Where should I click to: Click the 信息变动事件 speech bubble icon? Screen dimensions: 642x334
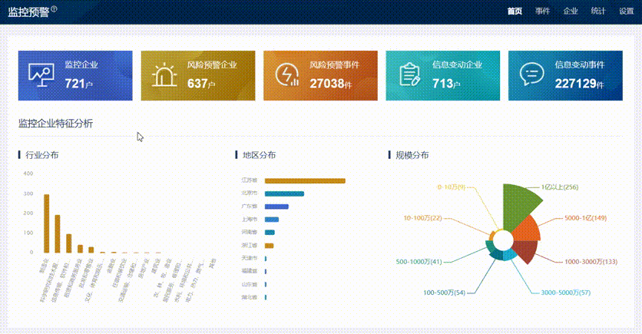[x=532, y=74]
